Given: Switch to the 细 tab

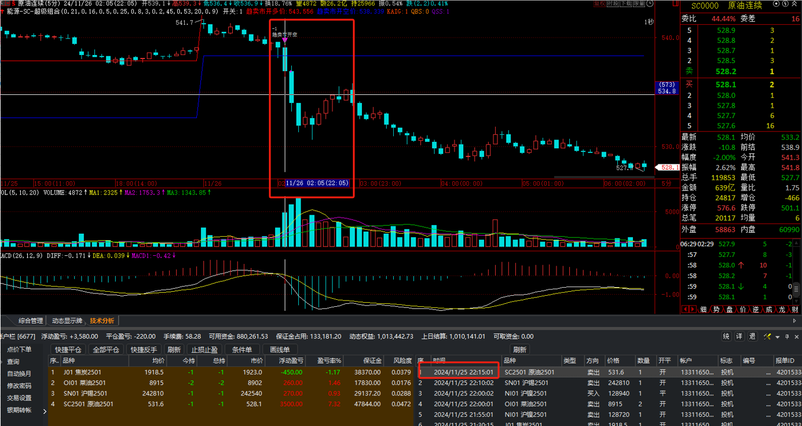Looking at the screenshot, I should click(x=704, y=310).
